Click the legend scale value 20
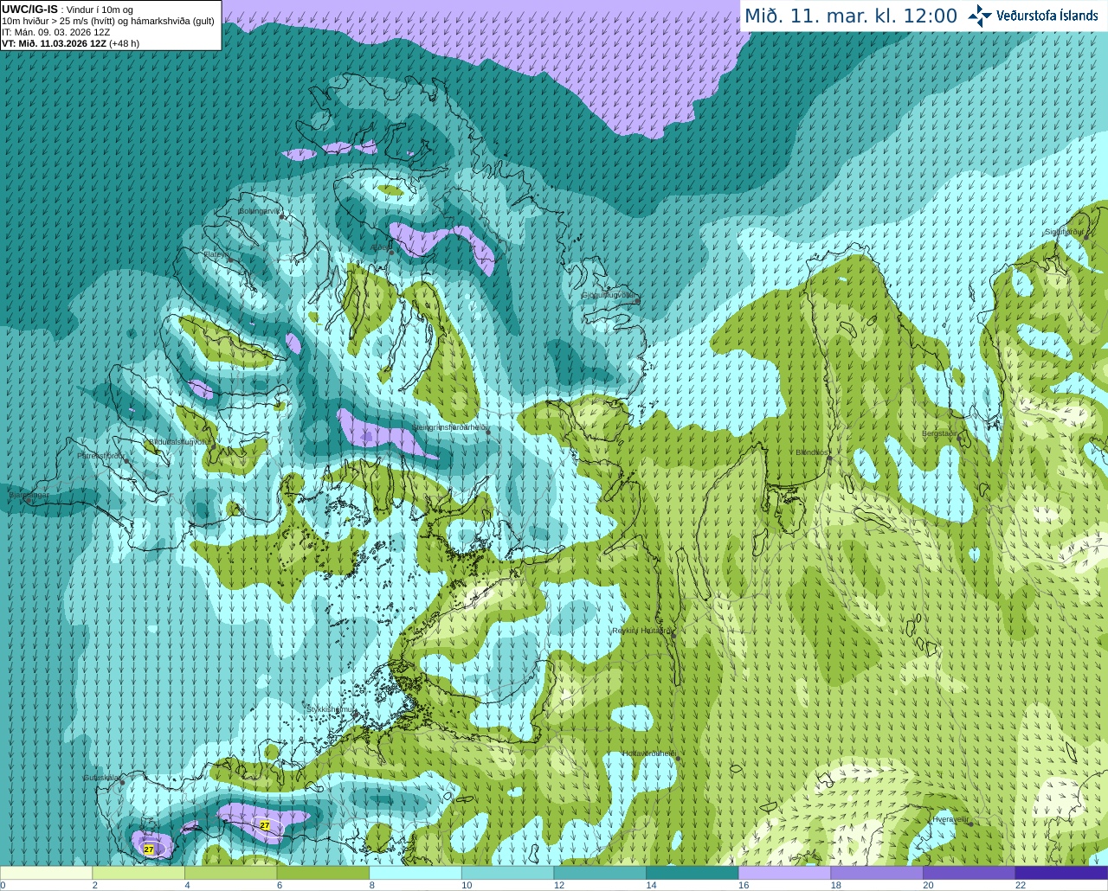Image resolution: width=1108 pixels, height=891 pixels. pos(928,885)
